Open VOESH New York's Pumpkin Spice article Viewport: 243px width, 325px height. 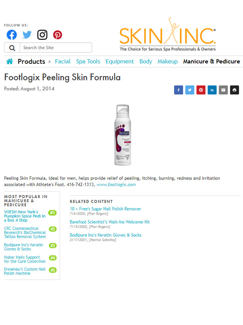tap(25, 216)
